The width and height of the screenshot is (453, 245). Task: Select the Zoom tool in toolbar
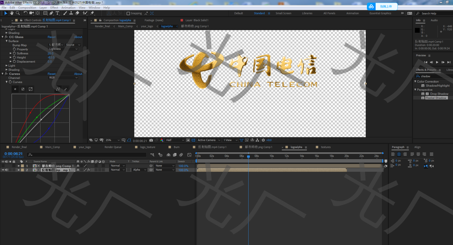[18, 13]
